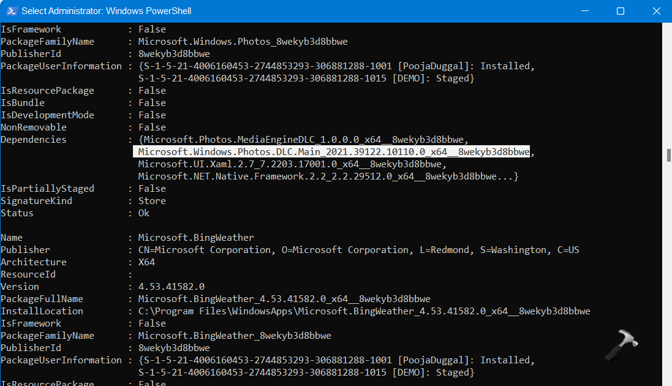Click the SignatureKind value Store

click(152, 201)
